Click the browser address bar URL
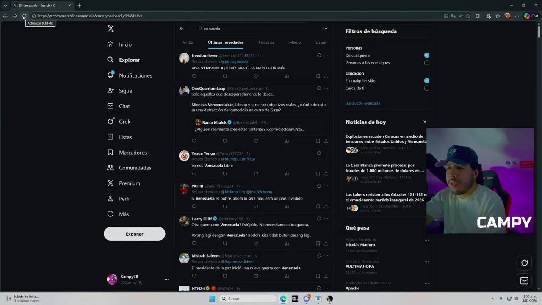Screen dimensions: 542x305 point(90,16)
